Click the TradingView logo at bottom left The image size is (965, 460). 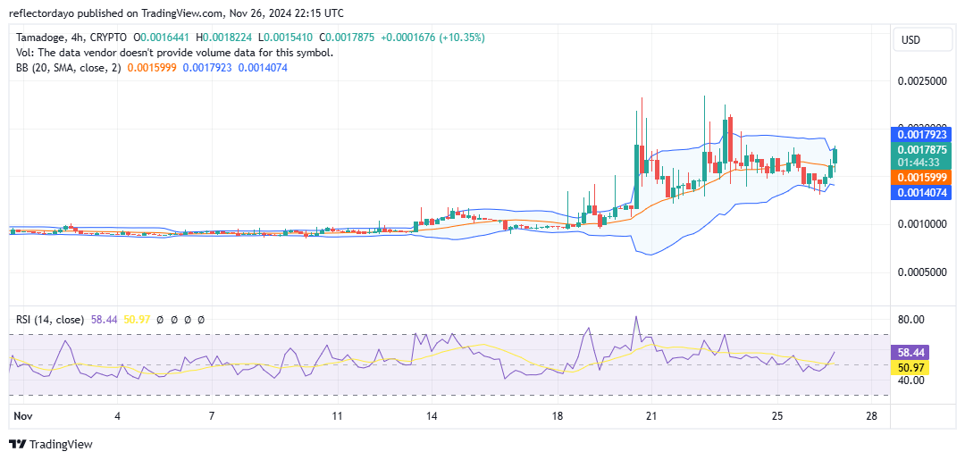coord(50,444)
